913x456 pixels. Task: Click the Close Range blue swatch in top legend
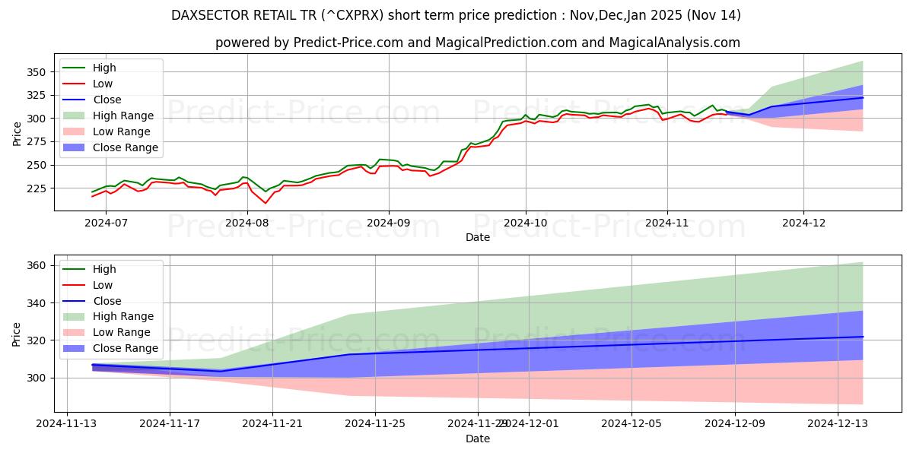click(x=75, y=147)
